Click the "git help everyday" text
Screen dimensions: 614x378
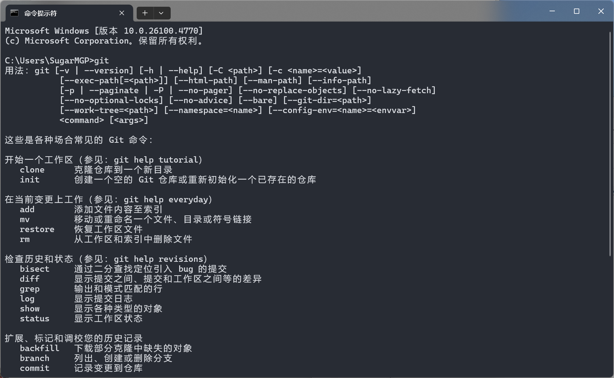tap(165, 200)
